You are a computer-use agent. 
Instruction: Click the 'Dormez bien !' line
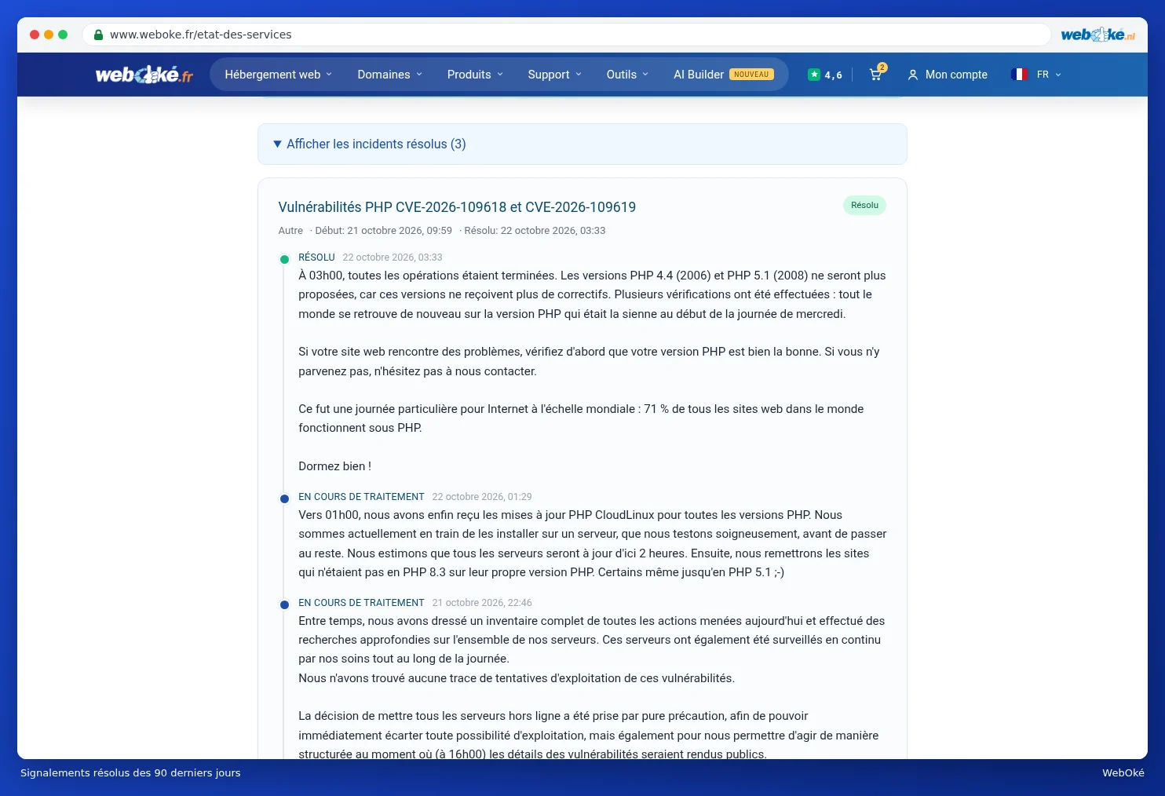point(334,466)
